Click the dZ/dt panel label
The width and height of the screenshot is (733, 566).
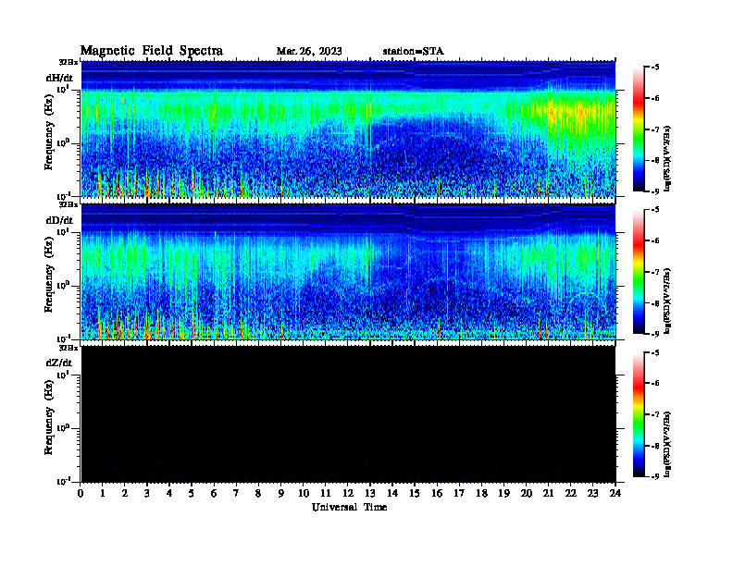59,363
